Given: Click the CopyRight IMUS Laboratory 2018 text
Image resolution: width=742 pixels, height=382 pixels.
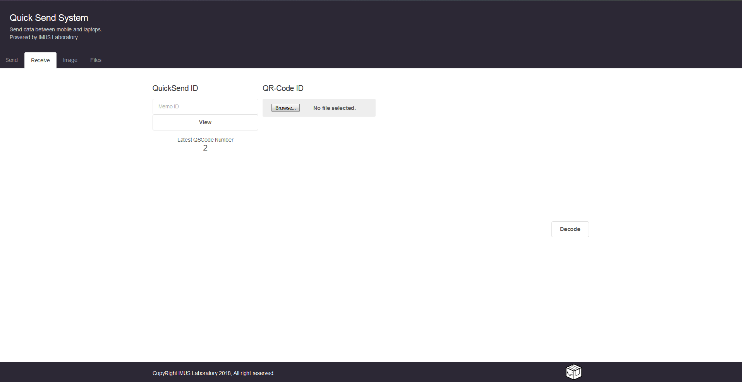Looking at the screenshot, I should (x=213, y=373).
